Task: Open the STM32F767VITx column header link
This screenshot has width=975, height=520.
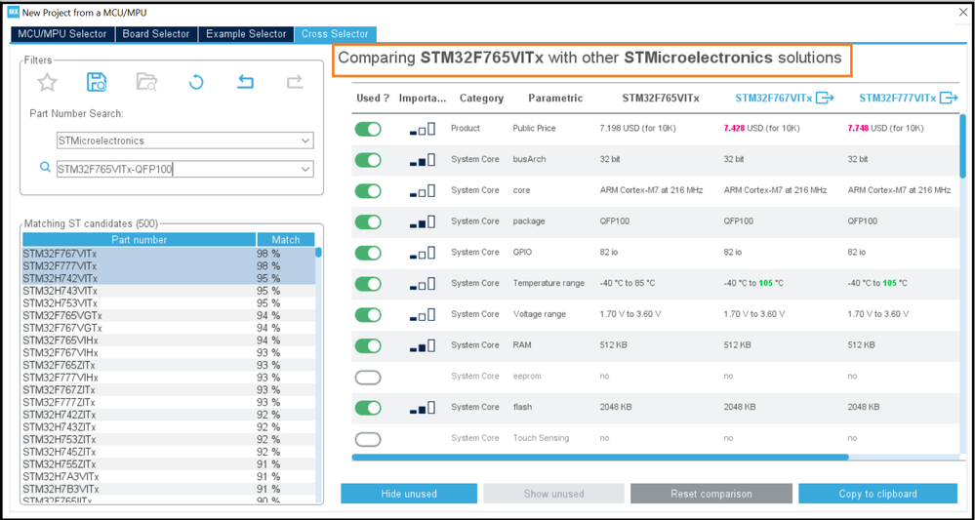Action: click(x=774, y=98)
